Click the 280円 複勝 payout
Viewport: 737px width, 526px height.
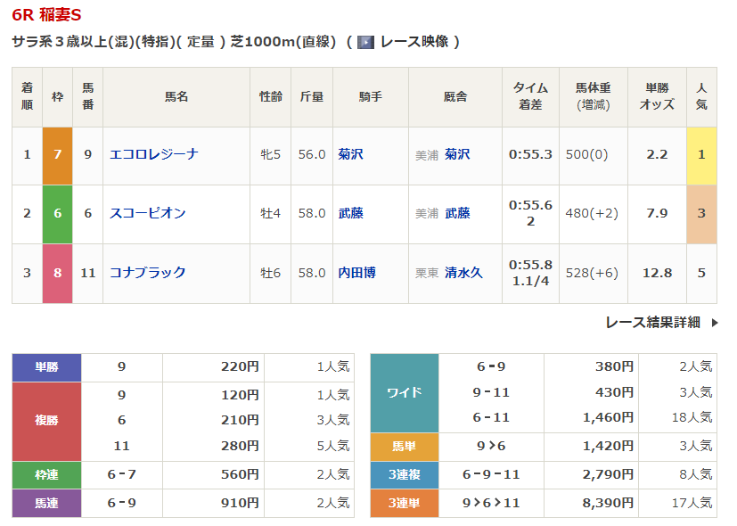pos(240,446)
